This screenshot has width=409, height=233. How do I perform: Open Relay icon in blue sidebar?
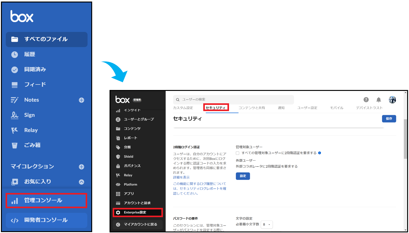[x=15, y=130]
